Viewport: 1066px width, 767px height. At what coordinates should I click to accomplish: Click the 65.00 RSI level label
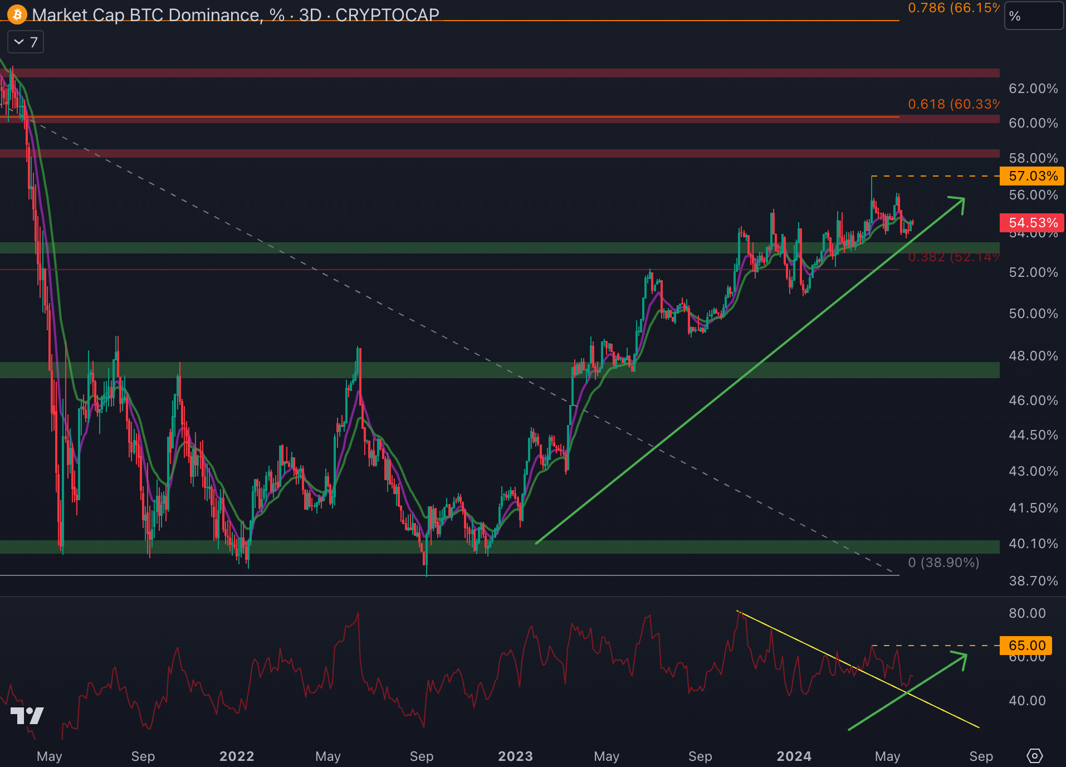1026,646
